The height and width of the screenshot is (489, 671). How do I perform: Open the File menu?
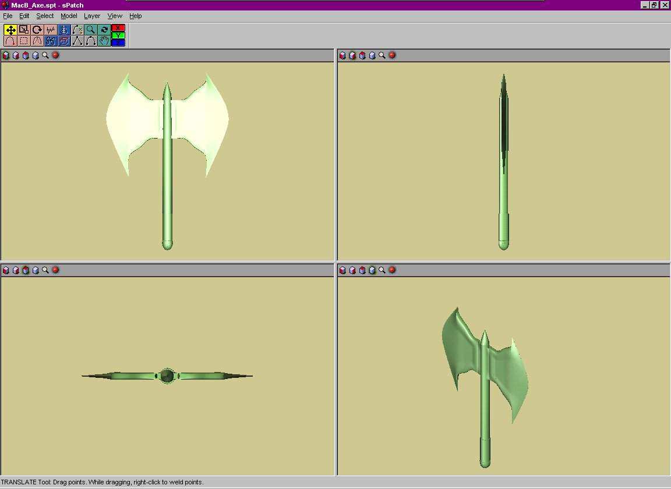pos(8,16)
